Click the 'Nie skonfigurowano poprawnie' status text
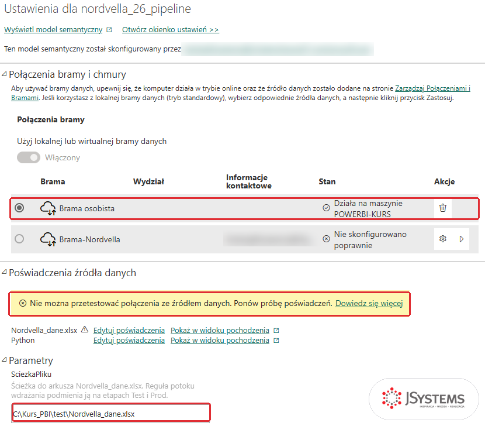This screenshot has width=485, height=426. click(x=370, y=239)
